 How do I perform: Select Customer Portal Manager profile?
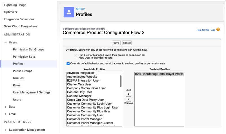(x=84, y=119)
